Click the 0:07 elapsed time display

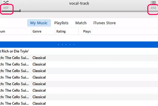click(6, 8)
